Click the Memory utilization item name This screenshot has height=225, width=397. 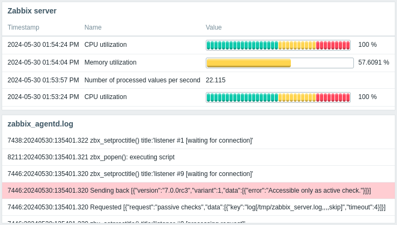pyautogui.click(x=110, y=62)
